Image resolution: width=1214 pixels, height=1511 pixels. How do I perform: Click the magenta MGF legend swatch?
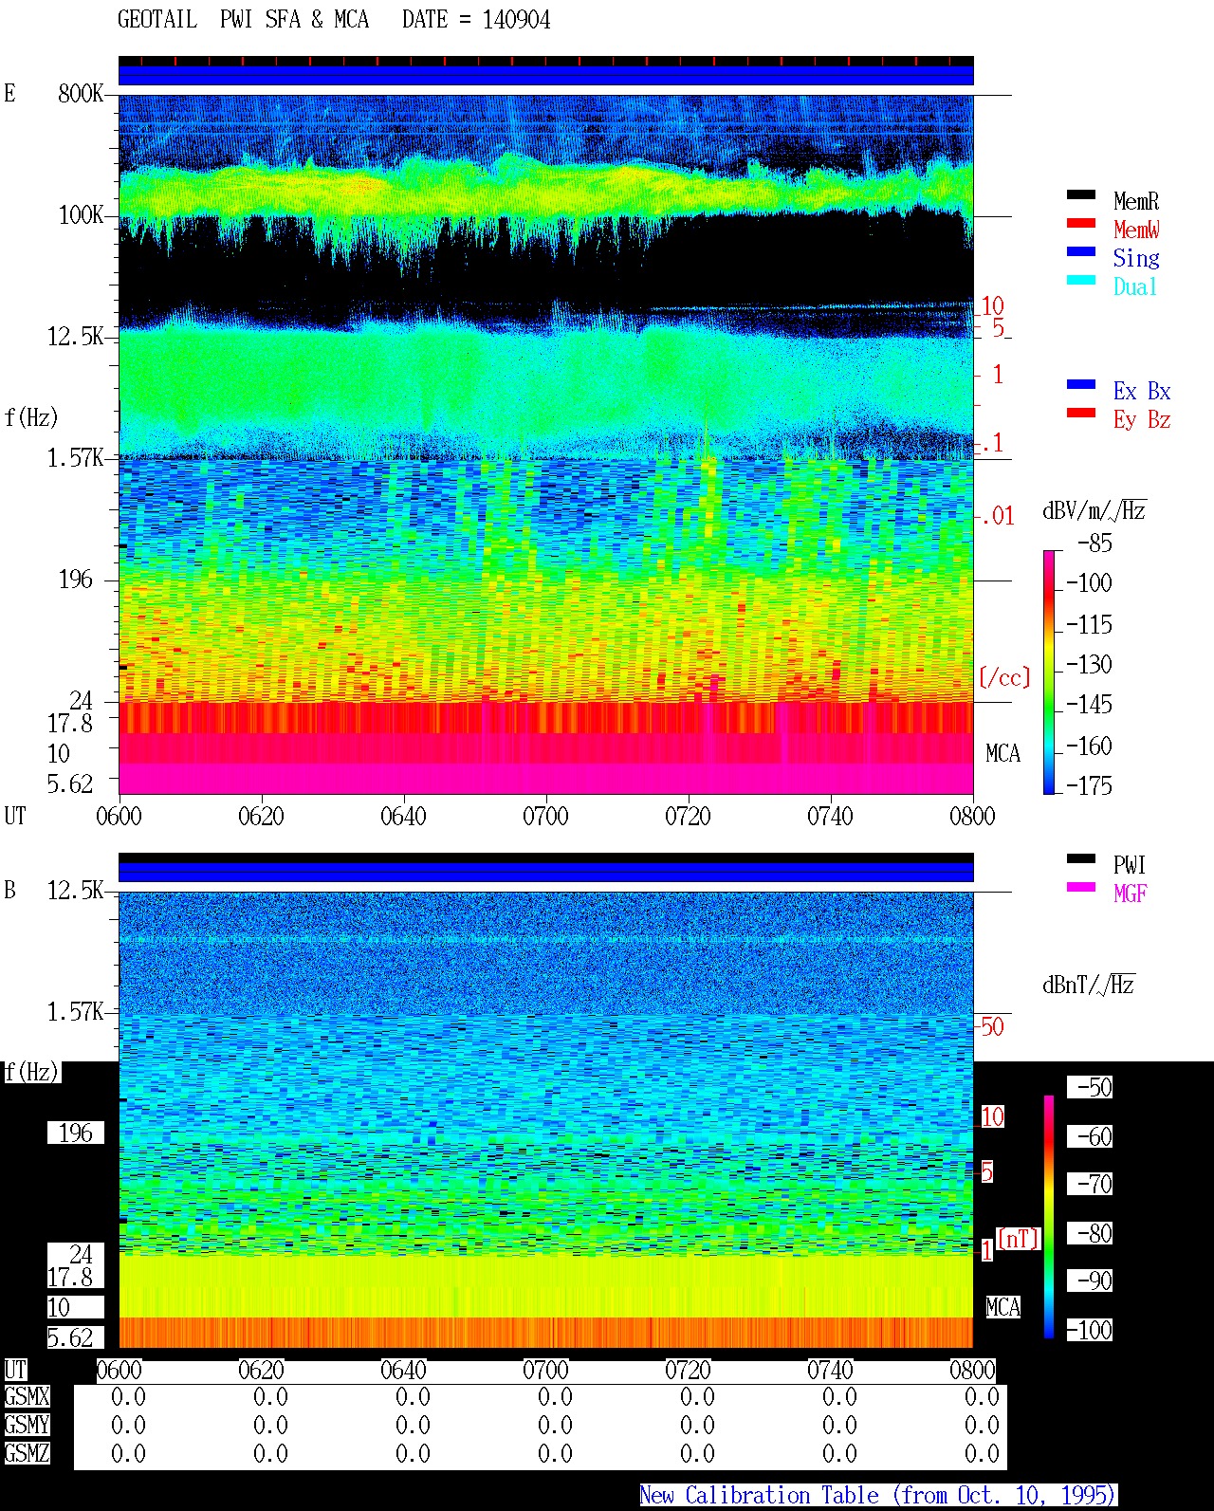pos(1081,887)
